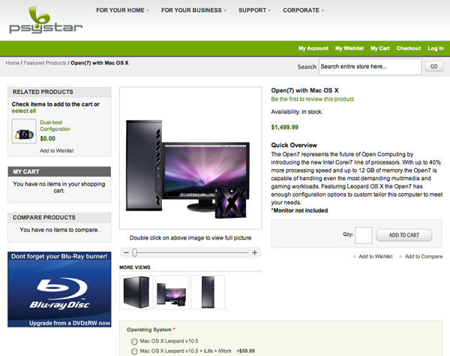Click the image zoom slider handle
This screenshot has height=356, width=450.
pos(134,252)
